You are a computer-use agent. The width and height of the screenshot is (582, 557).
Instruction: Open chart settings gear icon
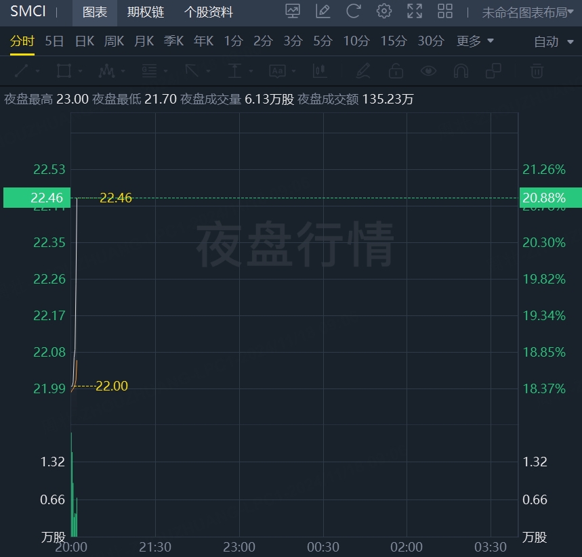[383, 11]
